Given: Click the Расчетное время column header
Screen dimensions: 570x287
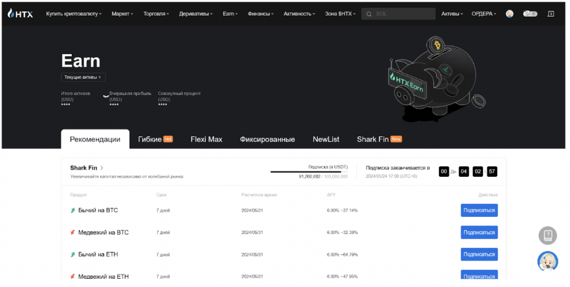Looking at the screenshot, I should [259, 195].
